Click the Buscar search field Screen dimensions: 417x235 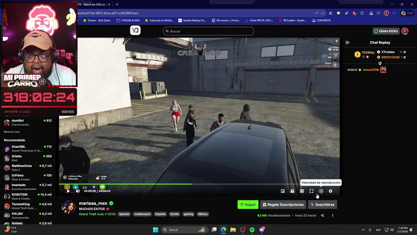(208, 31)
